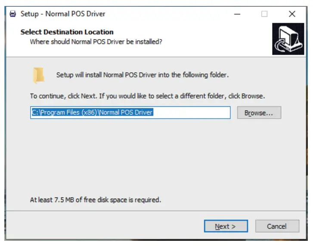Open the Browse... folder dialog
The image size is (313, 246).
tap(259, 113)
